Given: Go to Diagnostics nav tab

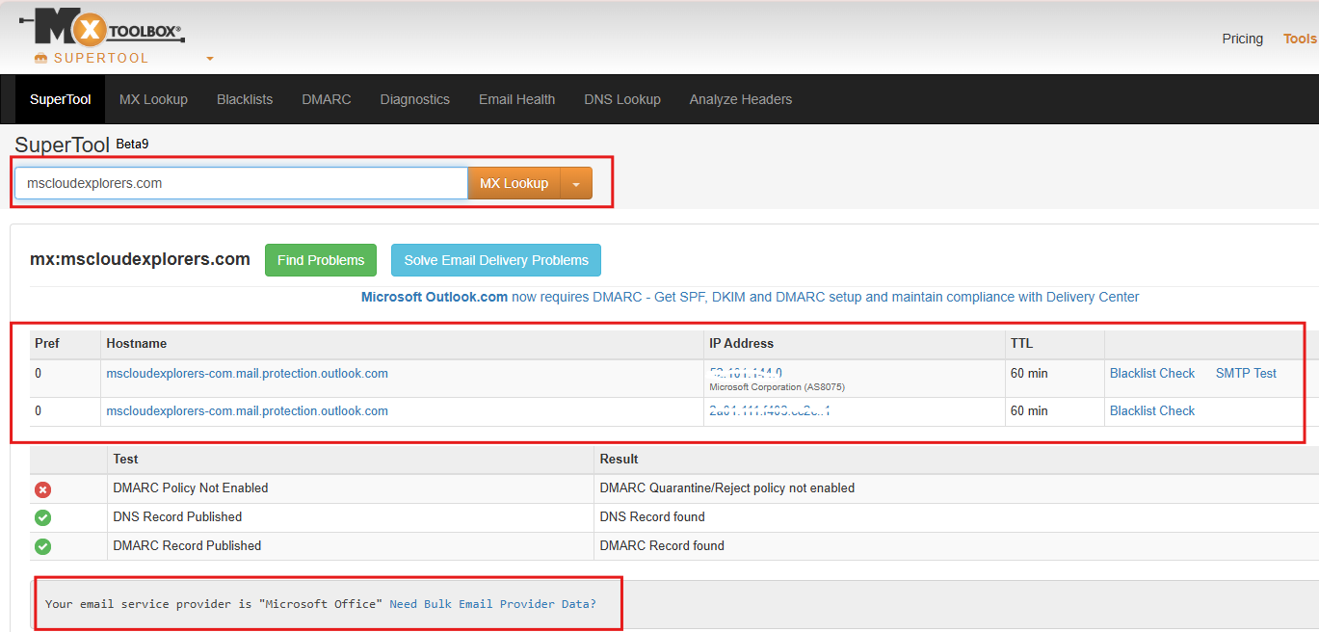Looking at the screenshot, I should point(415,99).
